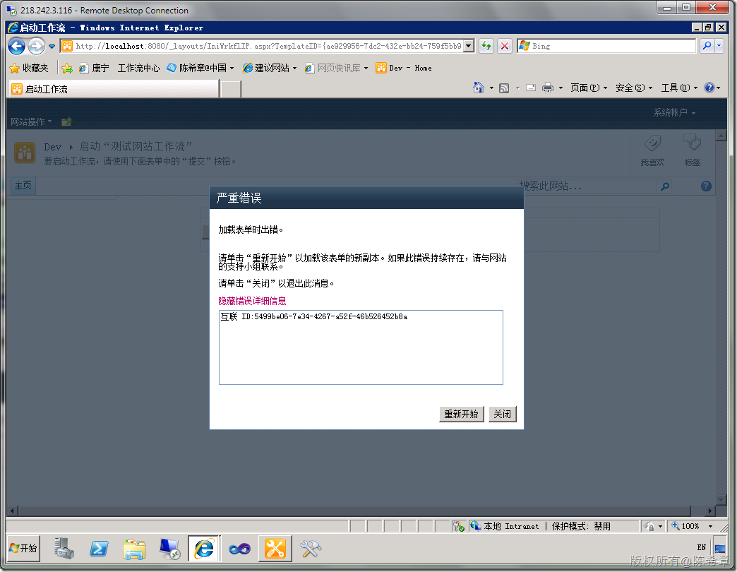Expand the address bar history dropdown
The height and width of the screenshot is (572, 737).
pyautogui.click(x=469, y=46)
